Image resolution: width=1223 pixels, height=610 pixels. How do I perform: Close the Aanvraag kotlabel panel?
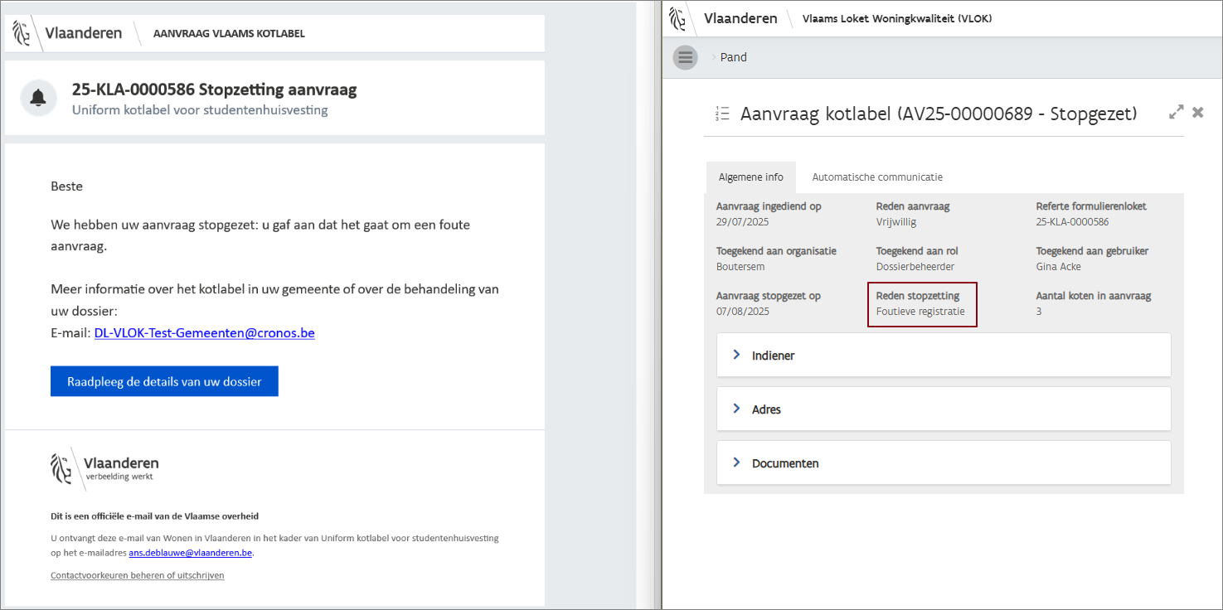(x=1197, y=112)
